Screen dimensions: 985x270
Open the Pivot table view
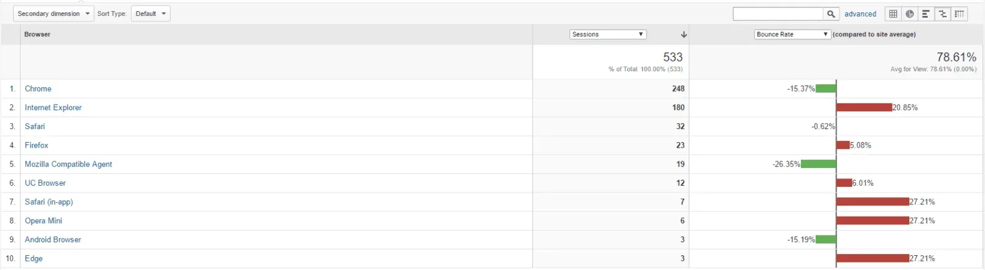[x=959, y=14]
